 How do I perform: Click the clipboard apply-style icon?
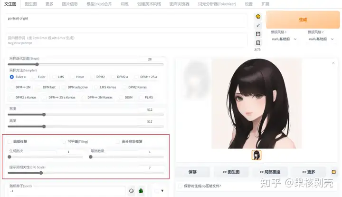(x=258, y=43)
